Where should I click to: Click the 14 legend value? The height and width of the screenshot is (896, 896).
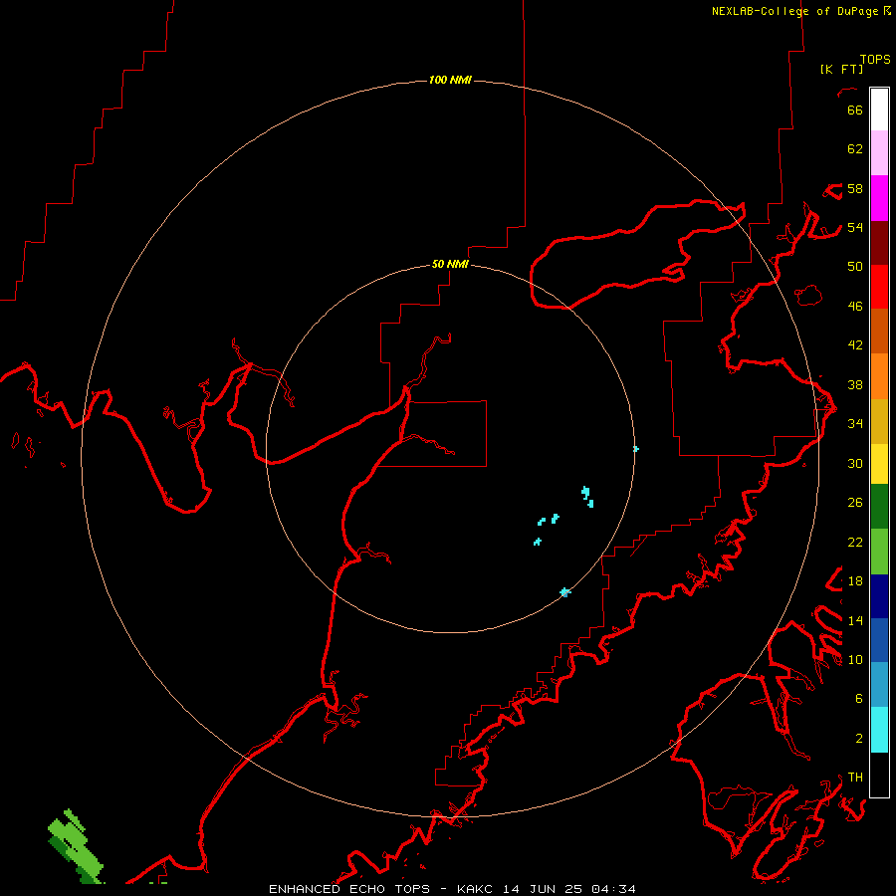pyautogui.click(x=855, y=620)
